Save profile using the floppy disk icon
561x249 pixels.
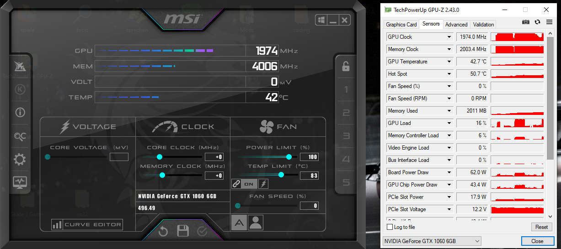click(x=183, y=231)
